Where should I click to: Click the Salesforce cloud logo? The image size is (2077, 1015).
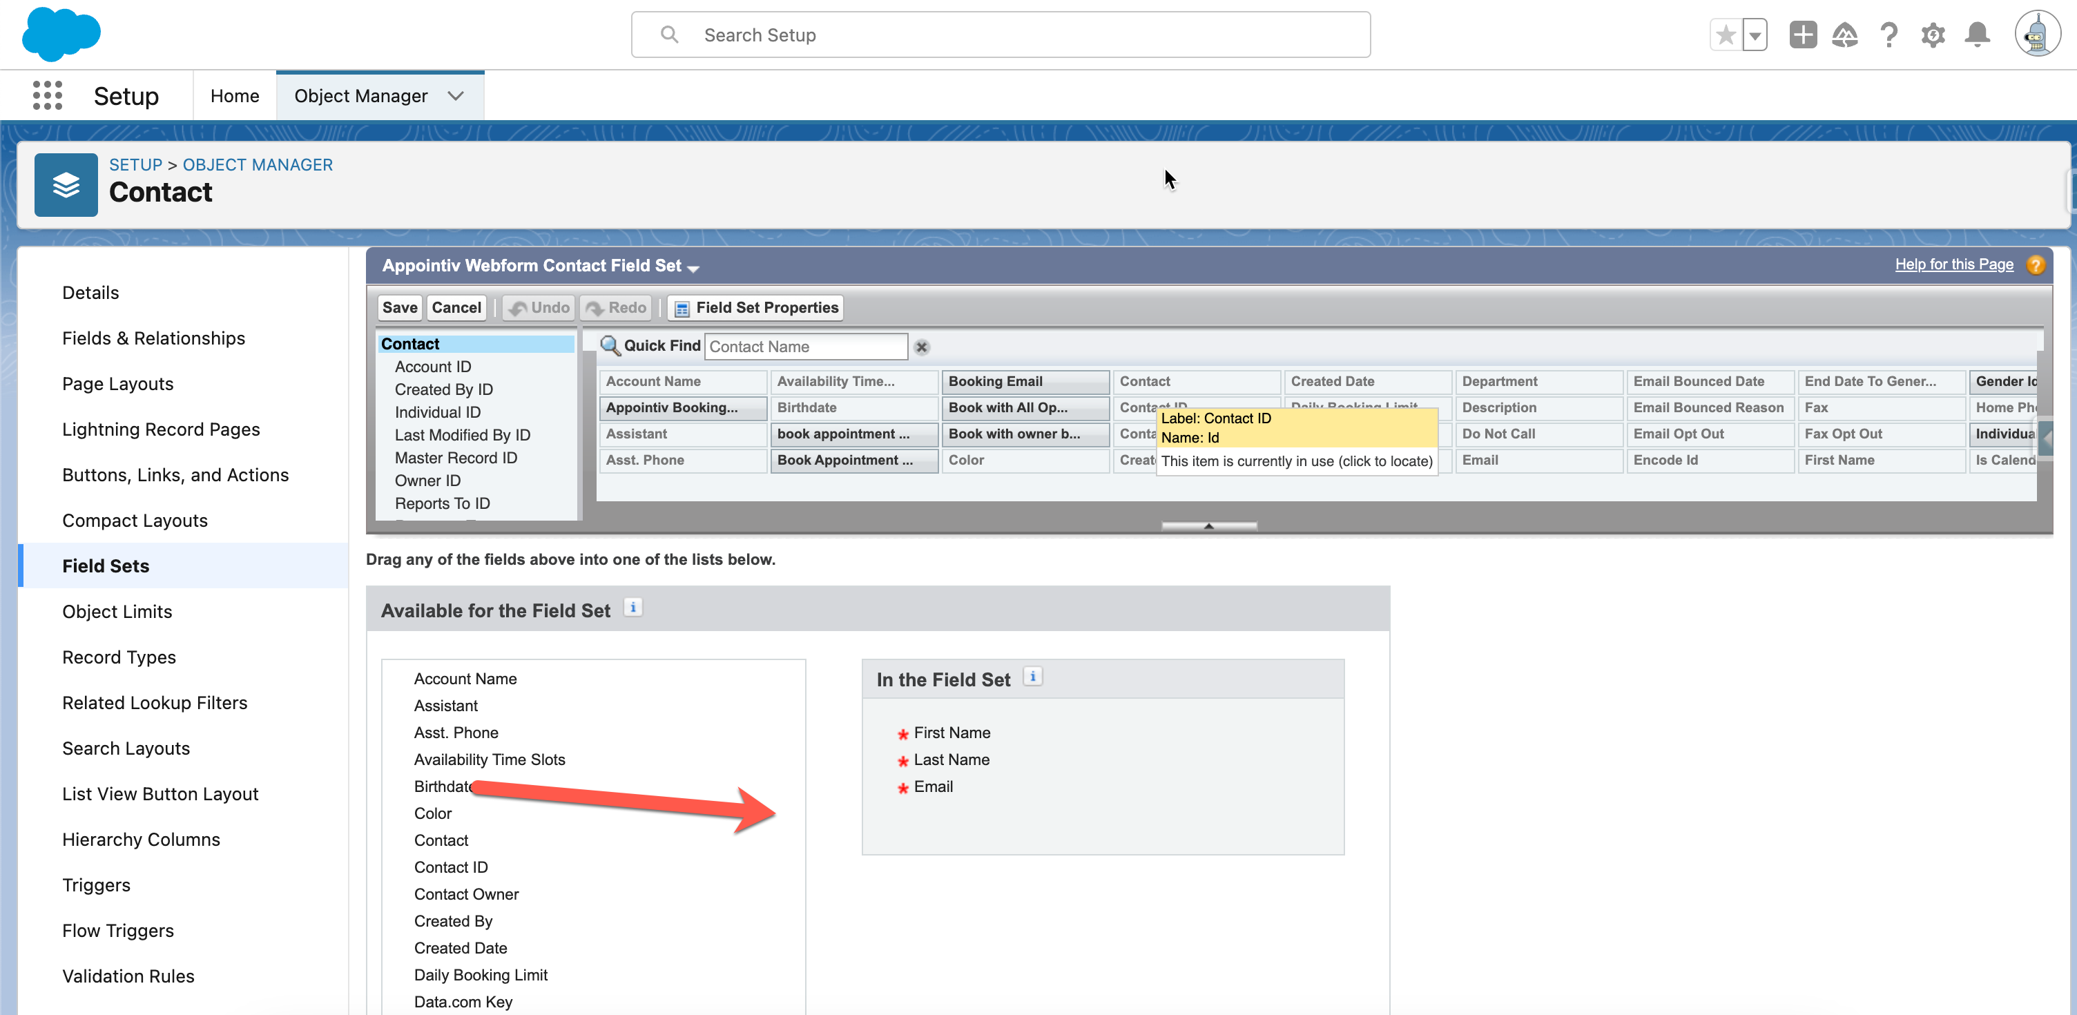click(61, 34)
